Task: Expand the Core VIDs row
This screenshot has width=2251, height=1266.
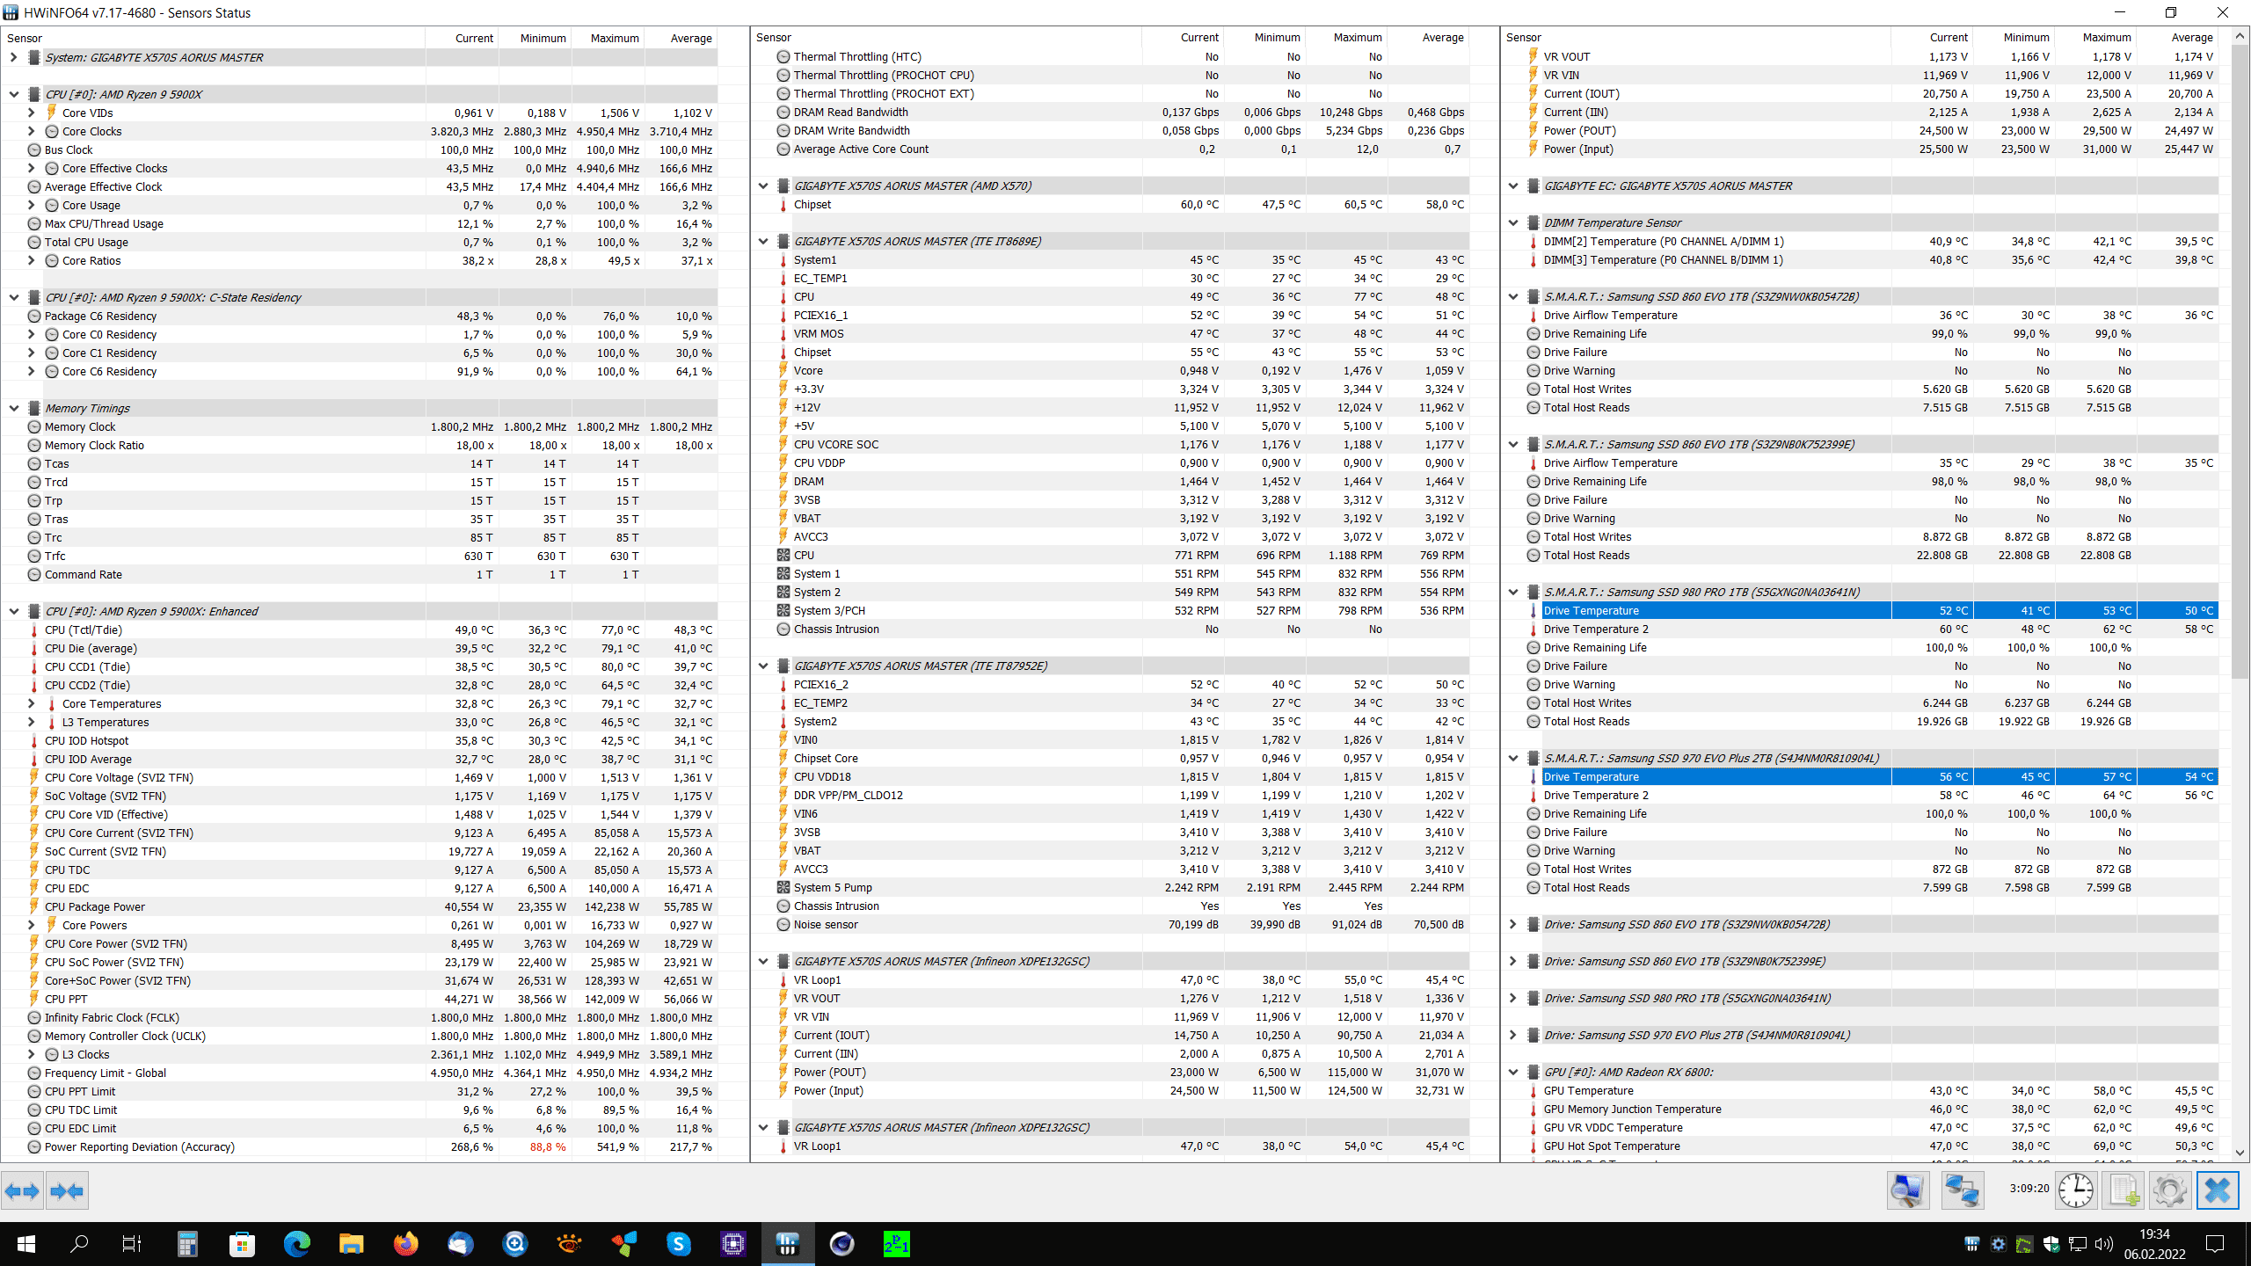Action: tap(31, 113)
